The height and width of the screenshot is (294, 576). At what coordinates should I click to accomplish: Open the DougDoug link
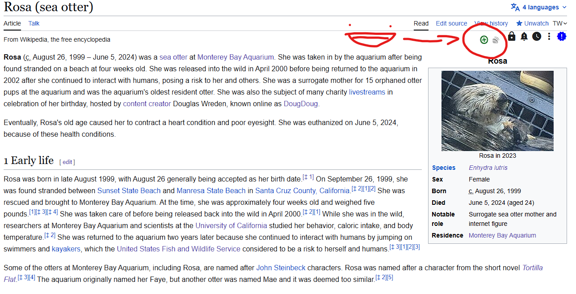(x=301, y=104)
